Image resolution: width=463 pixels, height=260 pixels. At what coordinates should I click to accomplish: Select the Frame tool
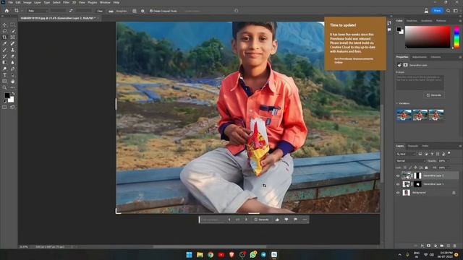[12, 37]
